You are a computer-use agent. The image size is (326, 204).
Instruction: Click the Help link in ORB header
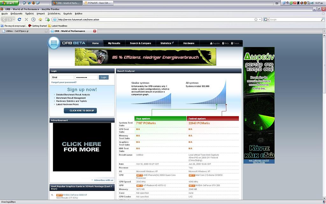coord(225,43)
